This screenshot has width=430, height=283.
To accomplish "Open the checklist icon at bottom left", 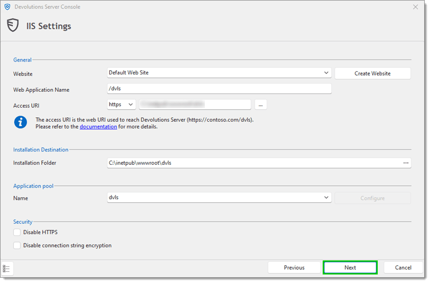I will pyautogui.click(x=7, y=268).
